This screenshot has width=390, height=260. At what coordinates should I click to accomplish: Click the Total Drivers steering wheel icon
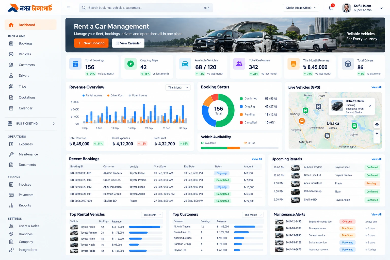click(348, 64)
